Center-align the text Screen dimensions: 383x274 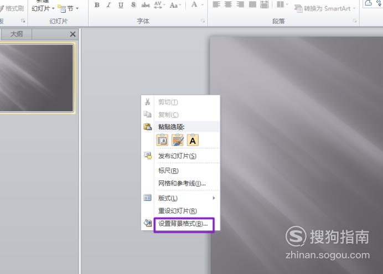[228, 4]
